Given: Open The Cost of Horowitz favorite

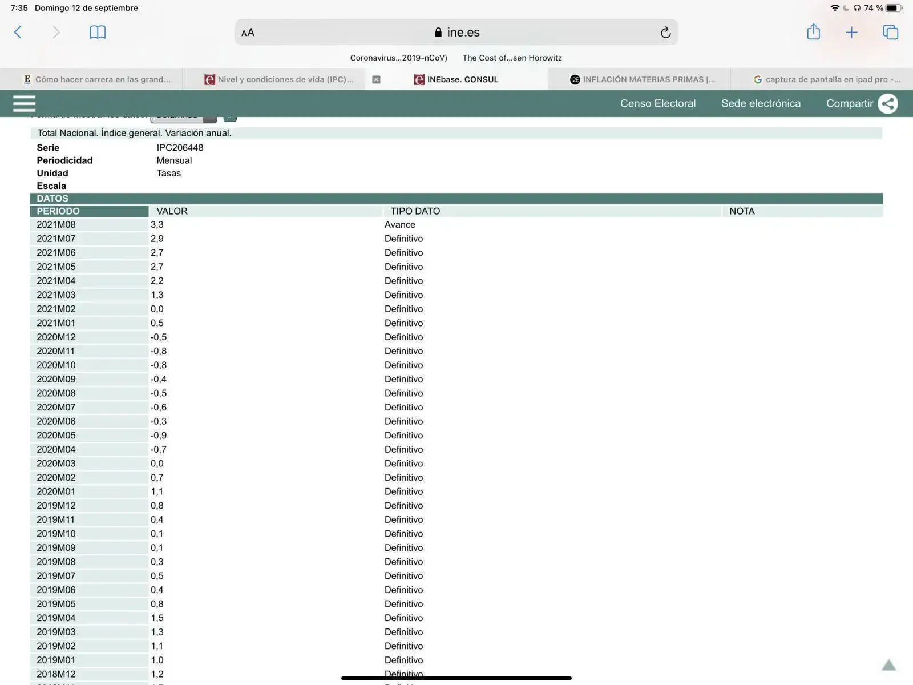Looking at the screenshot, I should pos(512,58).
